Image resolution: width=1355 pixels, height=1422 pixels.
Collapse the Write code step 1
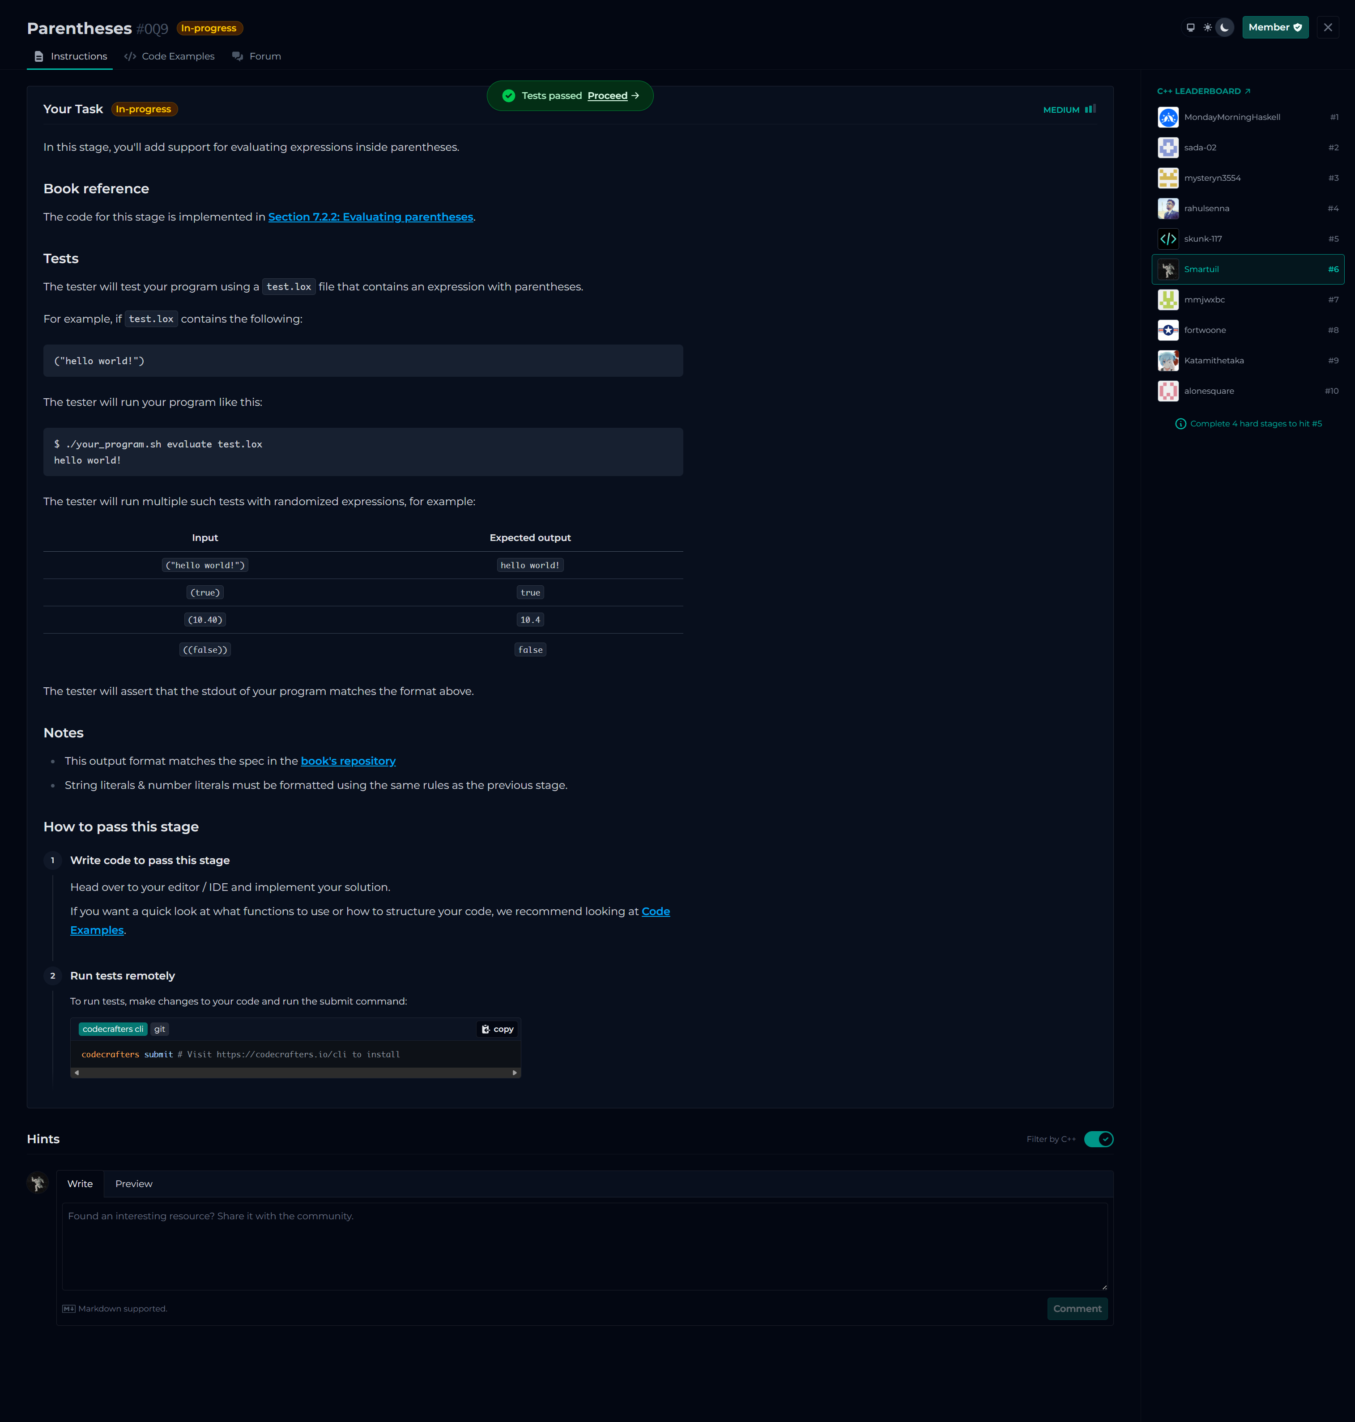pos(149,860)
